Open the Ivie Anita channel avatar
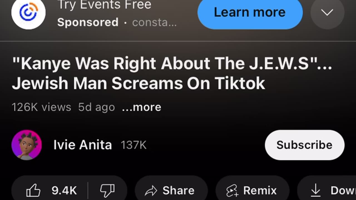Viewport: 356px width, 200px height. (27, 145)
